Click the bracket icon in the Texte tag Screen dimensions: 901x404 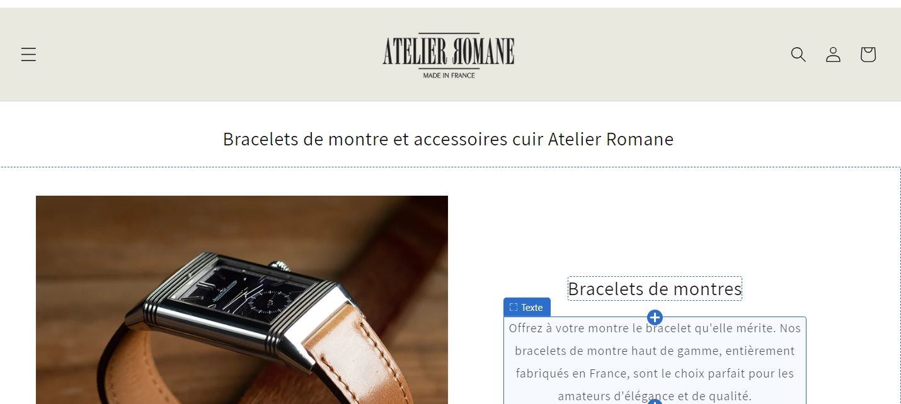point(514,308)
